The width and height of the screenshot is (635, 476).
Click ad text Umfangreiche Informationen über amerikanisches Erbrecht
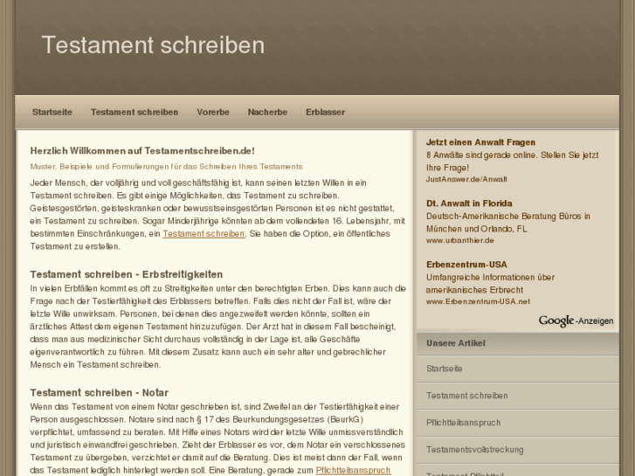pos(490,284)
